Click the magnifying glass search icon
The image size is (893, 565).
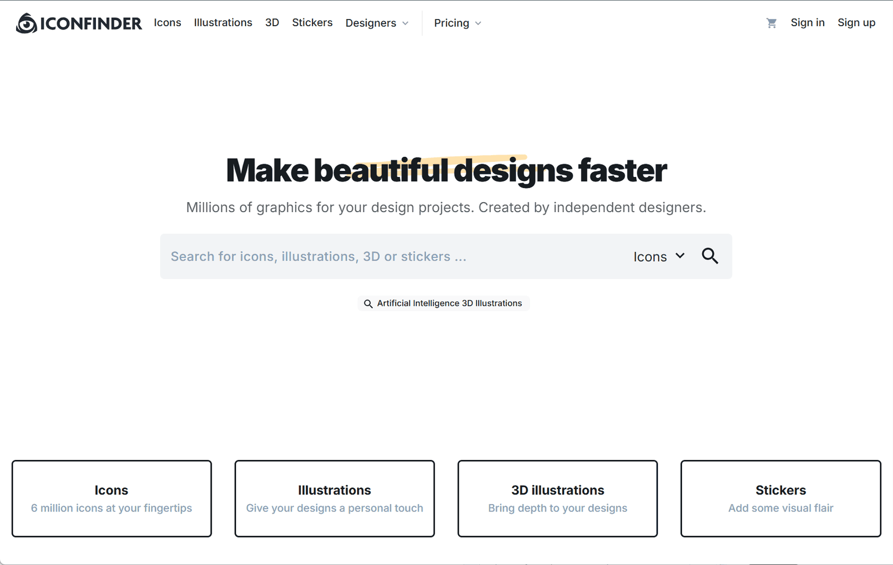tap(710, 256)
